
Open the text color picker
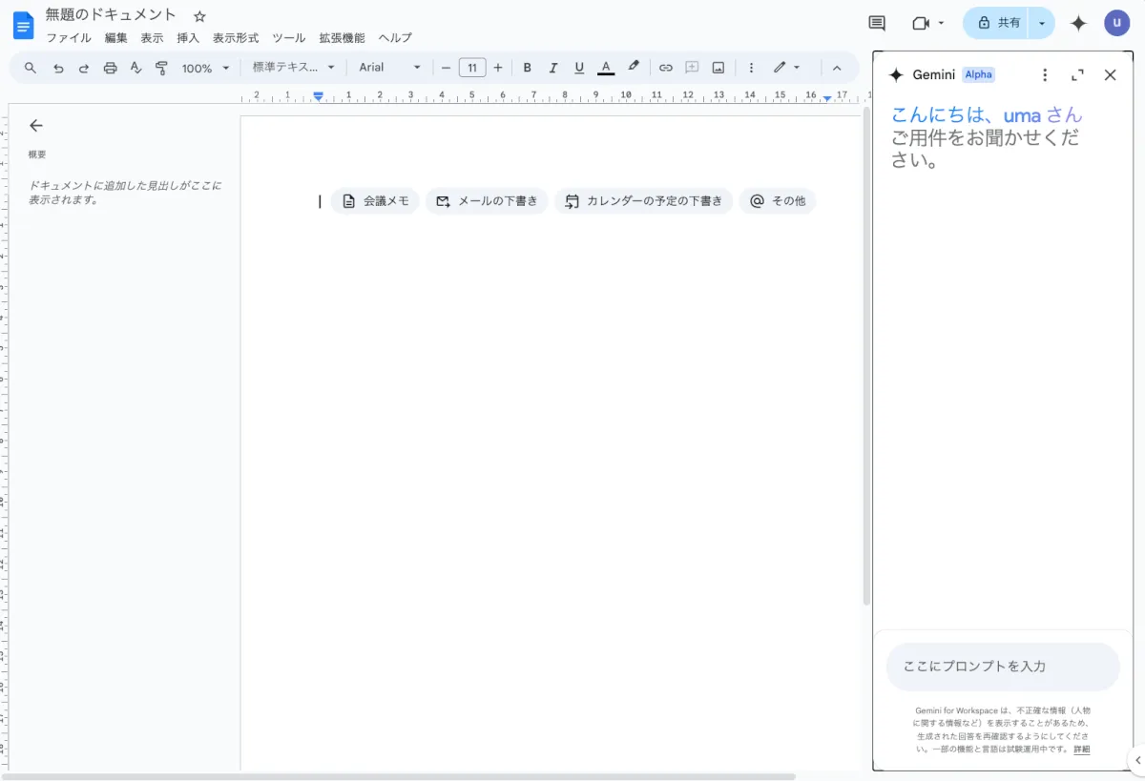pos(606,68)
